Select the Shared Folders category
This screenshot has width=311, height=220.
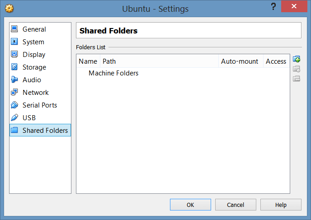pos(40,130)
